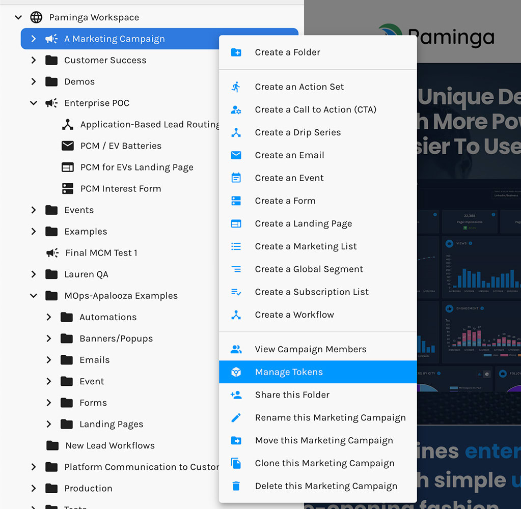521x509 pixels.
Task: Click the Create a Form icon
Action: click(x=236, y=201)
